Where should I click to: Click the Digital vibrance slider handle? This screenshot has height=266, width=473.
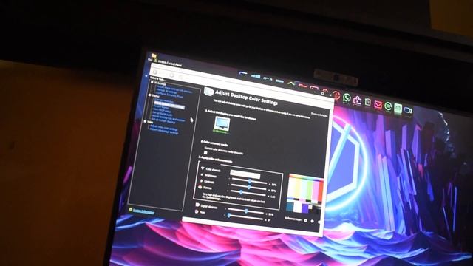(246, 211)
